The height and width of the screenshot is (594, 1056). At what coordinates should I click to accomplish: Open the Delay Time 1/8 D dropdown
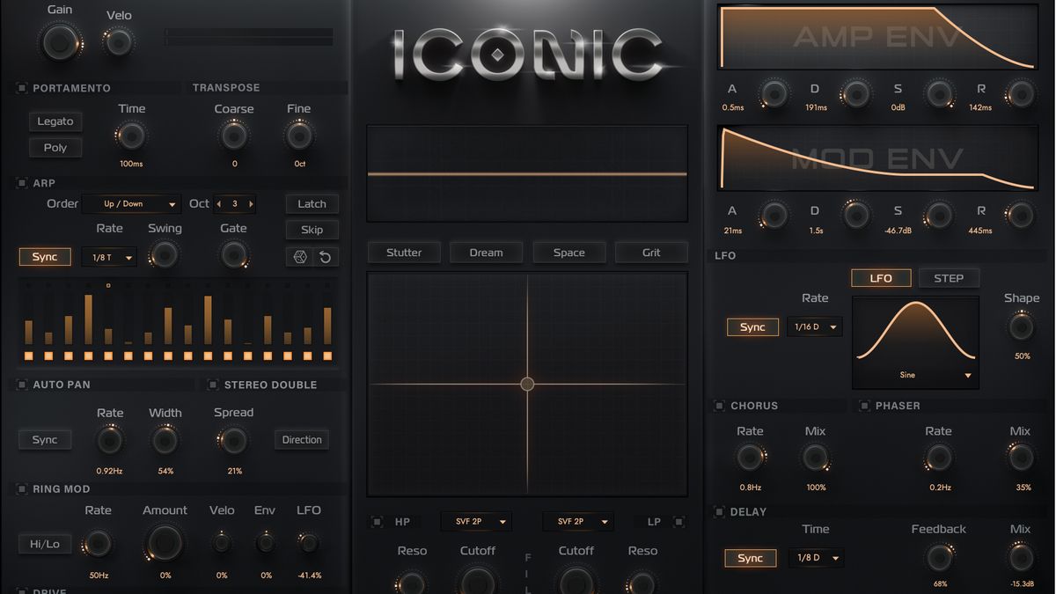point(816,558)
